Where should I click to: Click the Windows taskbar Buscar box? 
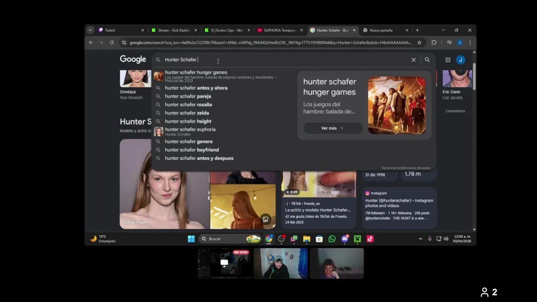coord(230,239)
